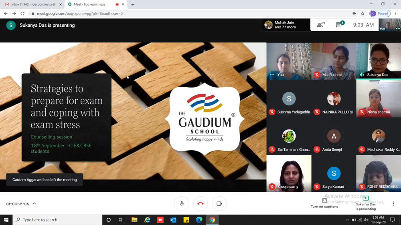Click the presented slide with Gaudium School logo
Screen dimensions: 401x225
click(x=133, y=111)
